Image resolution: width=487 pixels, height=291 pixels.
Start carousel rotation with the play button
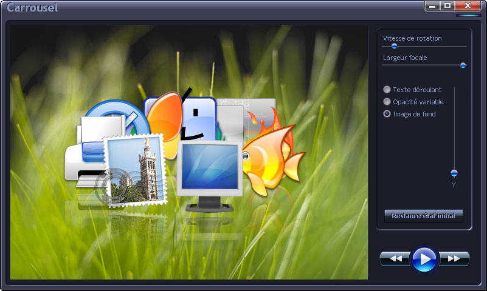coord(424,259)
